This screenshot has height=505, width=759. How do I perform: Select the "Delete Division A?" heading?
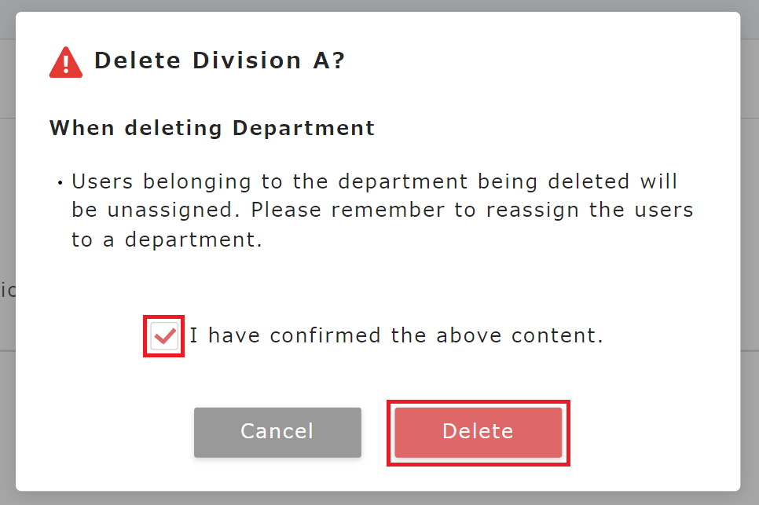[219, 61]
